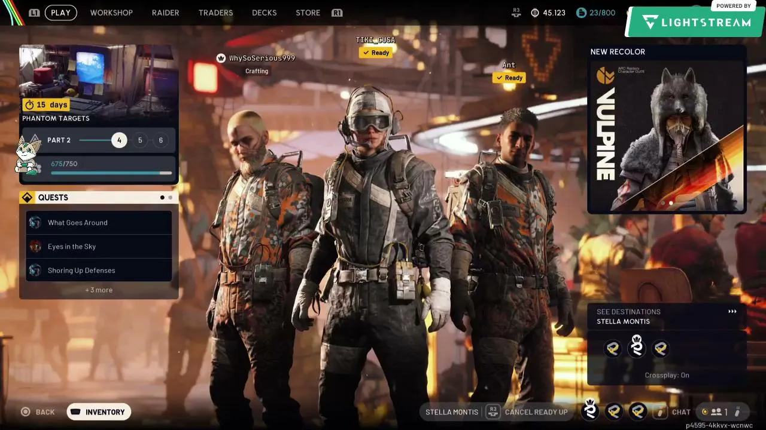
Task: Click the yellow emblem next to the chat key in bottom bar
Action: click(x=638, y=411)
